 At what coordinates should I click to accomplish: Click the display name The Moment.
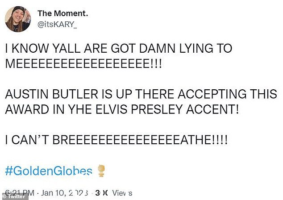tap(63, 13)
